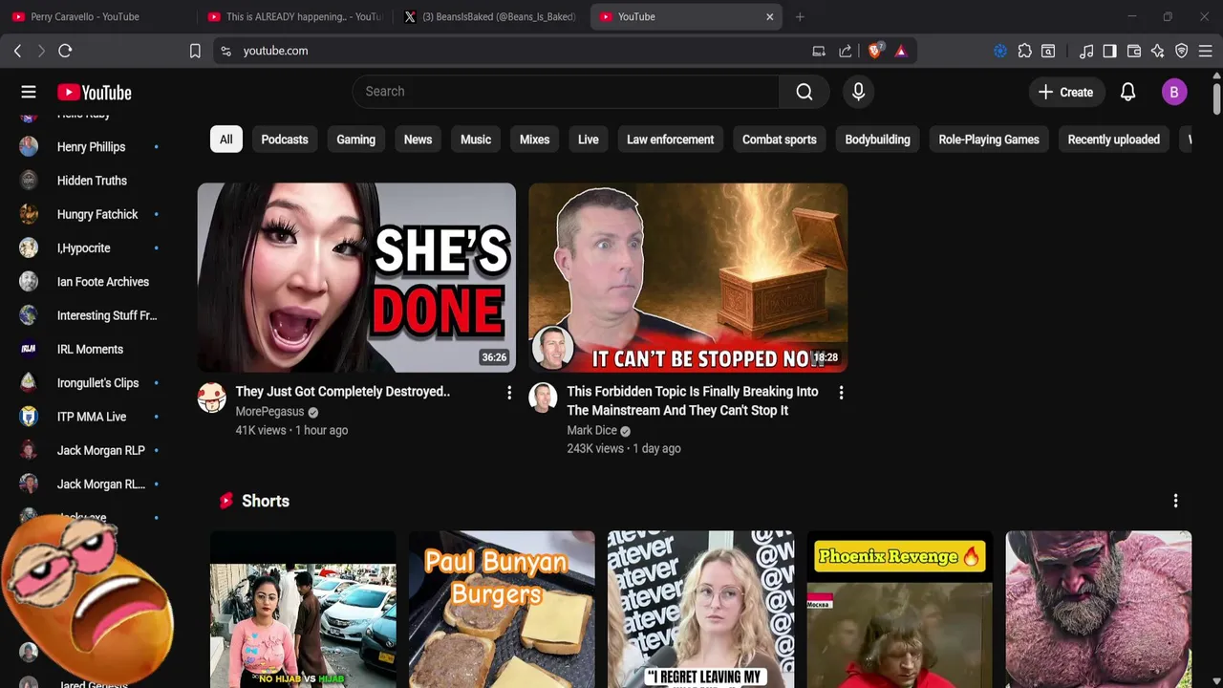Open the Paul Bunyan Burgers short
This screenshot has width=1223, height=688.
click(x=502, y=609)
